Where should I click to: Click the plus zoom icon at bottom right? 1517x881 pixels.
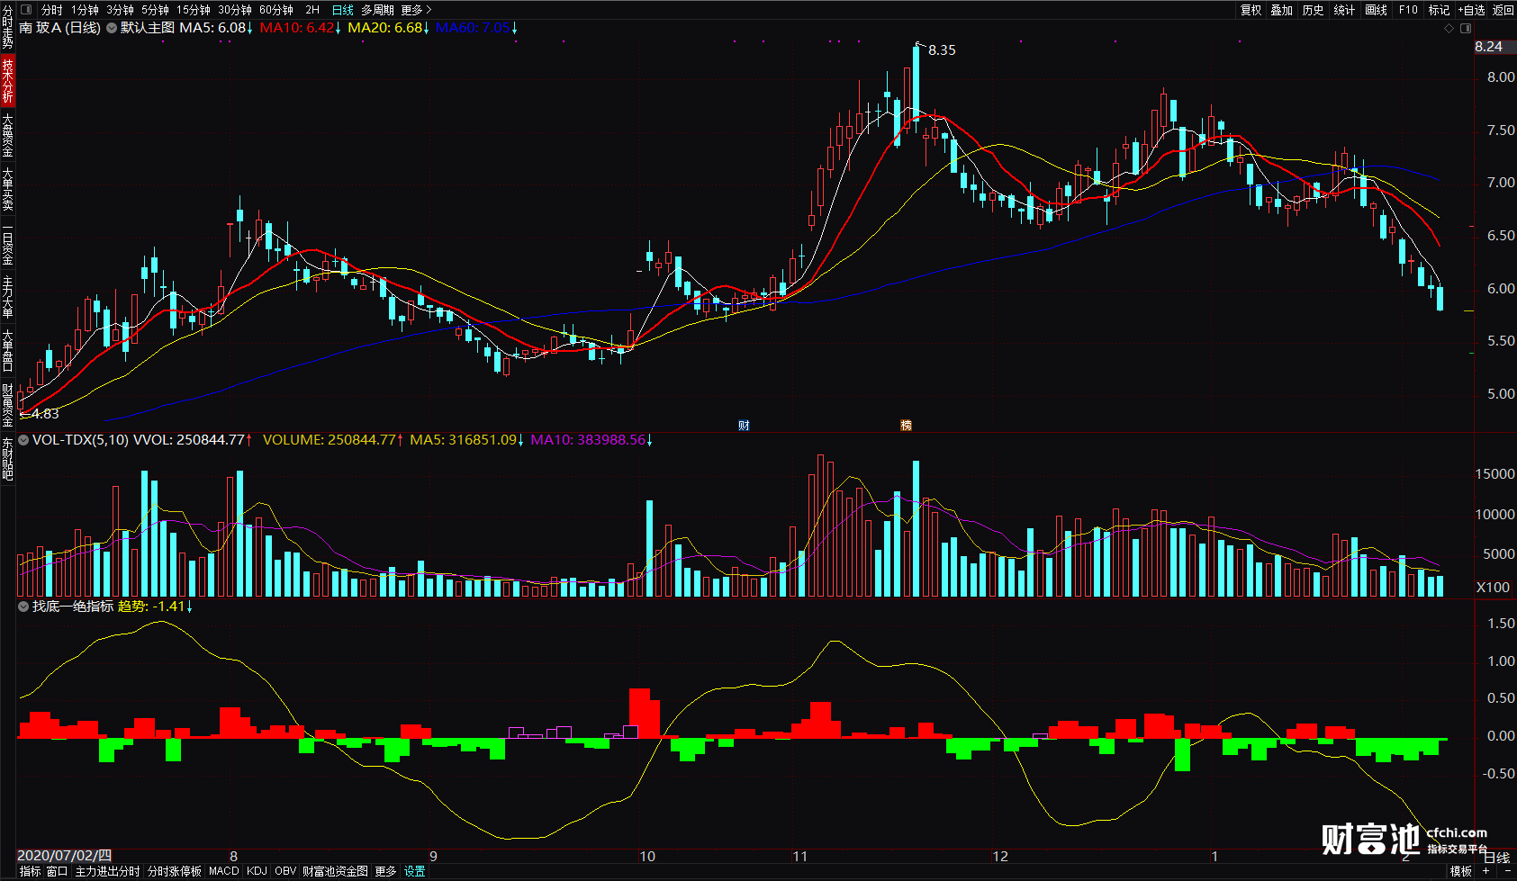point(1486,871)
